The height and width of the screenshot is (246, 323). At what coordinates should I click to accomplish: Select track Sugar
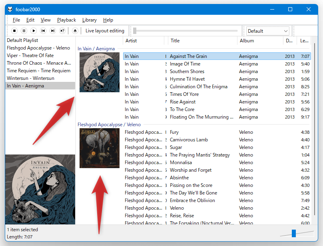pyautogui.click(x=217, y=147)
